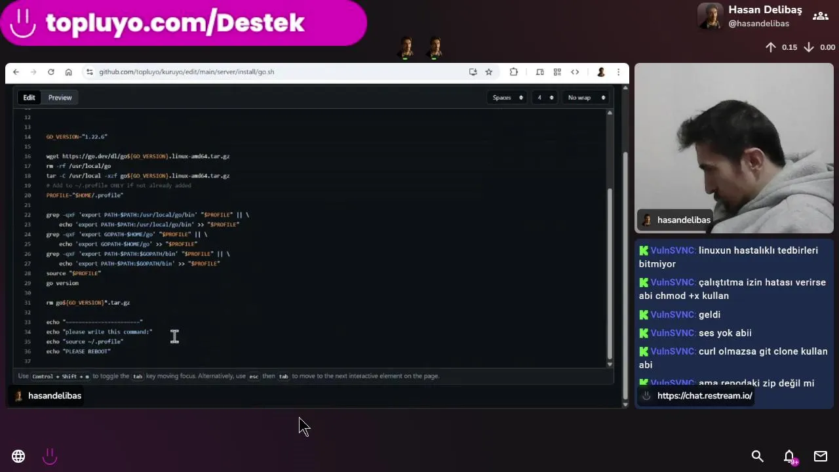Click the upload speed 0.15 indicator
The height and width of the screenshot is (472, 839).
click(x=781, y=47)
